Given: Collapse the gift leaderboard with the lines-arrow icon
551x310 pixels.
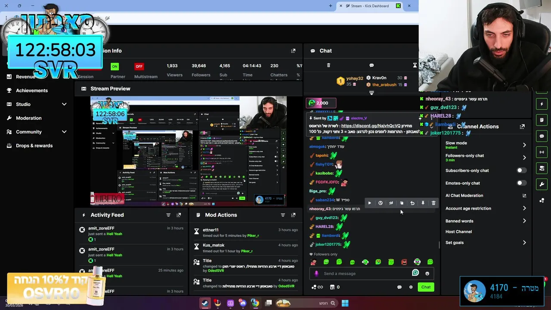Looking at the screenshot, I should [x=371, y=93].
